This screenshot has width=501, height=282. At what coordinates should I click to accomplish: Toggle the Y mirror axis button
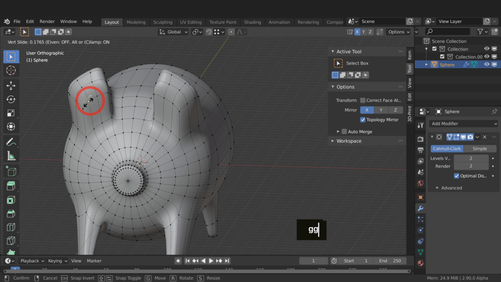(381, 110)
